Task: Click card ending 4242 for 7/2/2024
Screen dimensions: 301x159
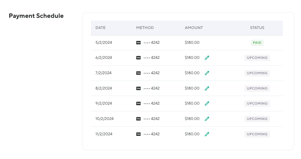Action: click(x=151, y=73)
